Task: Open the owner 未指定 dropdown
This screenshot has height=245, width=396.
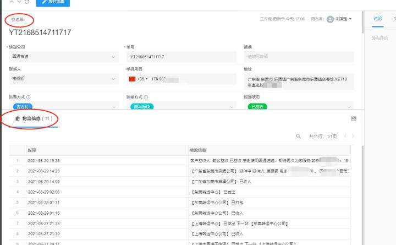Action: tap(342, 19)
